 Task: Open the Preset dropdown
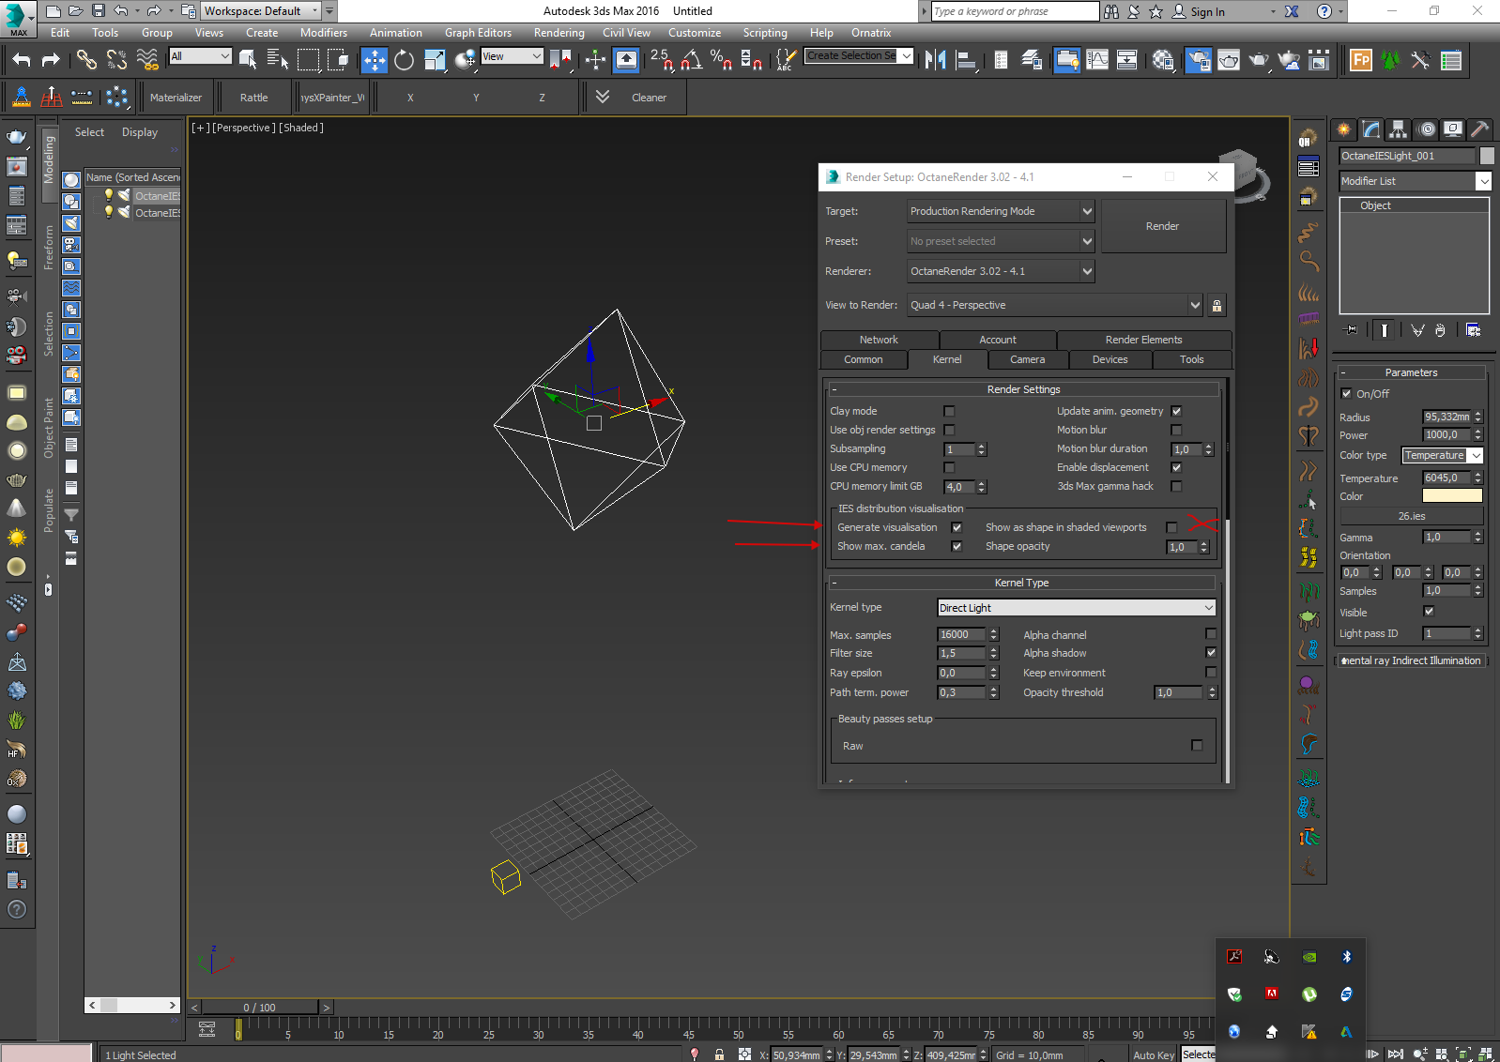(1001, 241)
